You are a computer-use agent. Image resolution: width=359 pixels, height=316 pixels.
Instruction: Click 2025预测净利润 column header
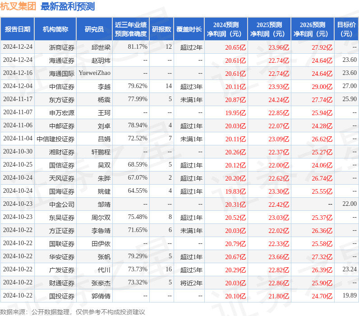click(269, 29)
